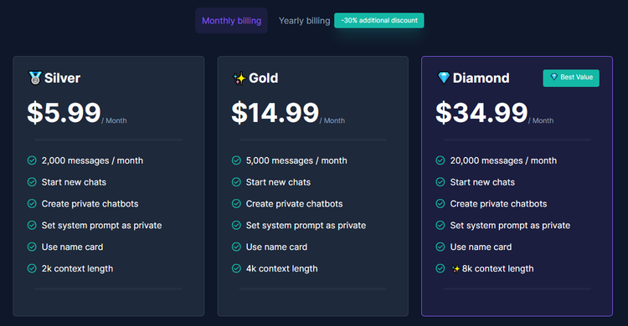This screenshot has width=628, height=326.
Task: Click the Gold sparkle icon
Action: point(239,78)
